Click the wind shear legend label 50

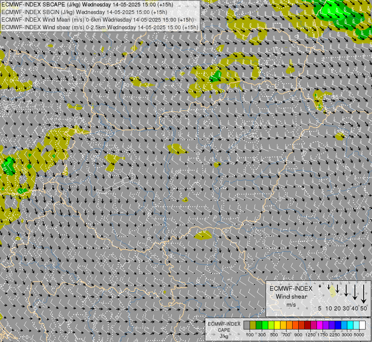tap(364, 308)
